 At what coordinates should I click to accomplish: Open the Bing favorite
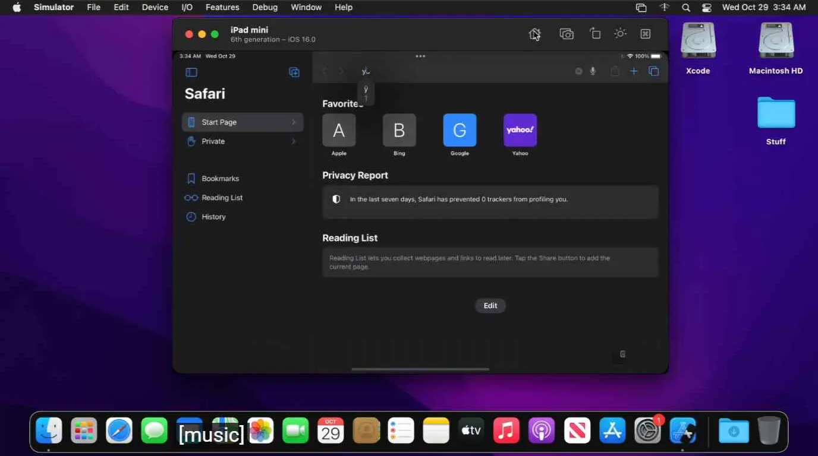pyautogui.click(x=399, y=130)
